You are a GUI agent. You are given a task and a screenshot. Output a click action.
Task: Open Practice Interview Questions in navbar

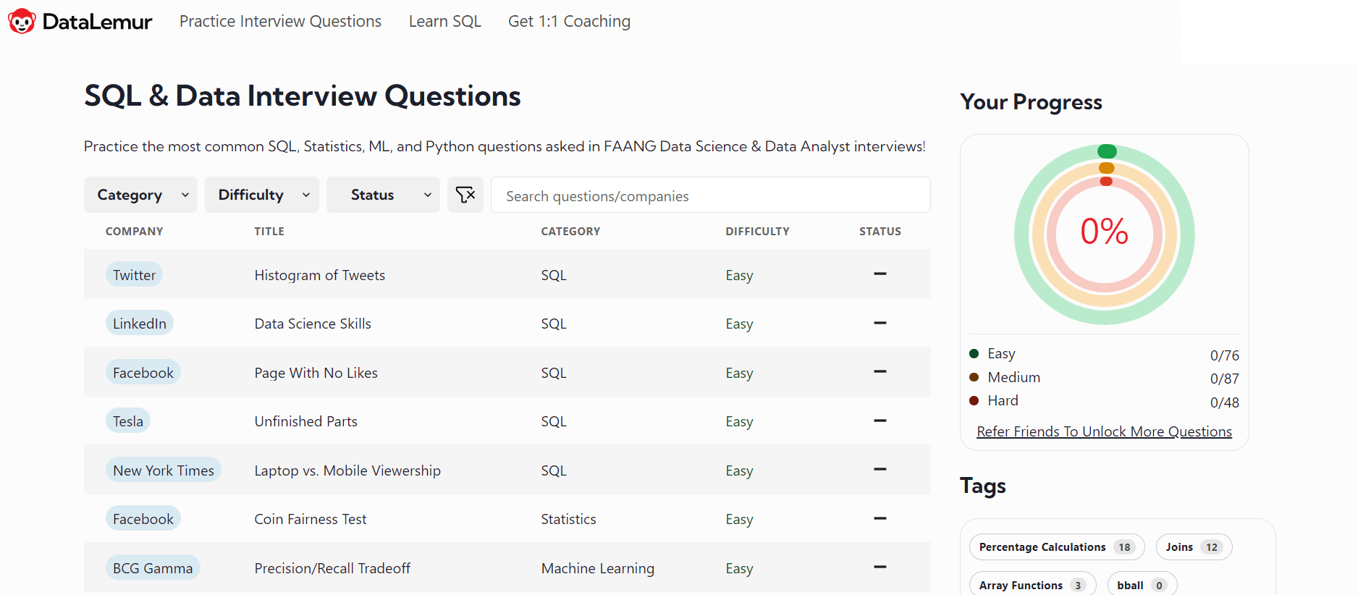point(280,22)
